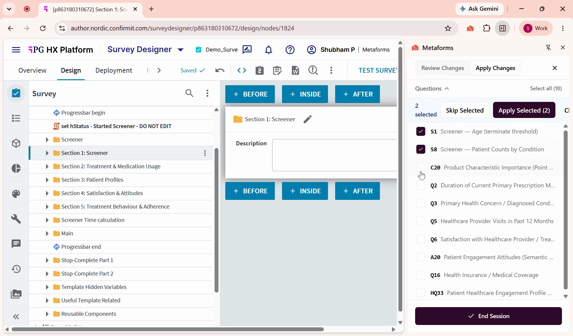The image size is (573, 336).
Task: Open the history sidebar icon
Action: (x=16, y=269)
